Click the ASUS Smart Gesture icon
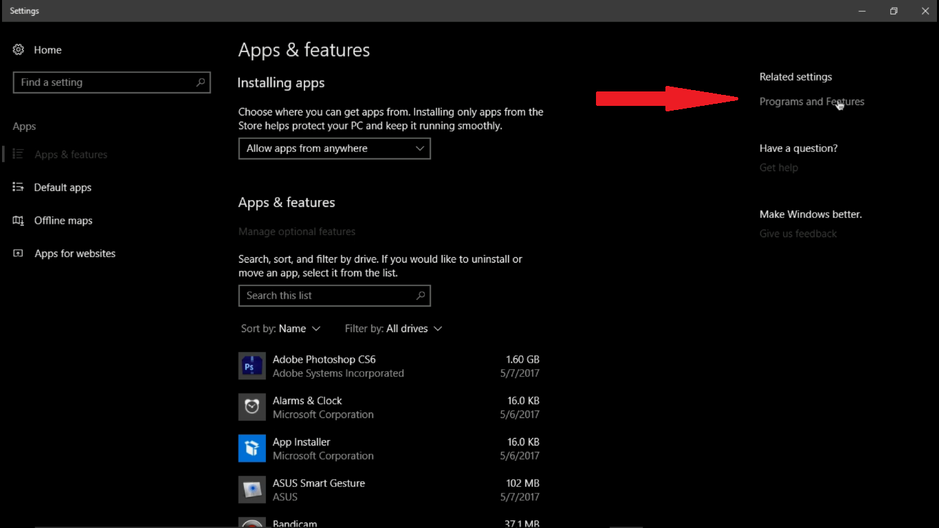The image size is (939, 528). point(252,490)
